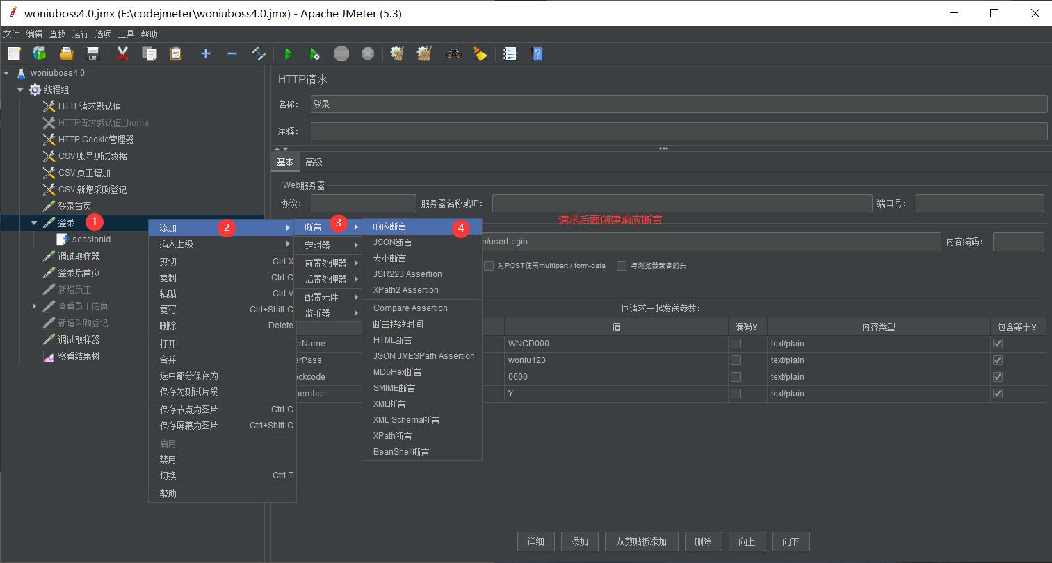The height and width of the screenshot is (563, 1052).
Task: Expand the 查看员工信息 tree node
Action: tap(34, 306)
